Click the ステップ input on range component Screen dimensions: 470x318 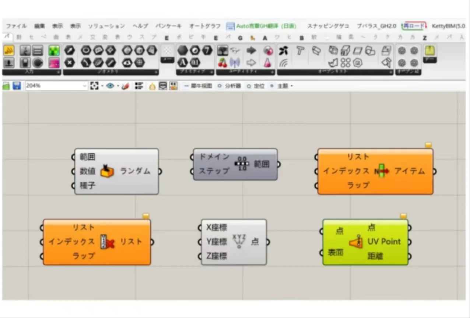[214, 171]
